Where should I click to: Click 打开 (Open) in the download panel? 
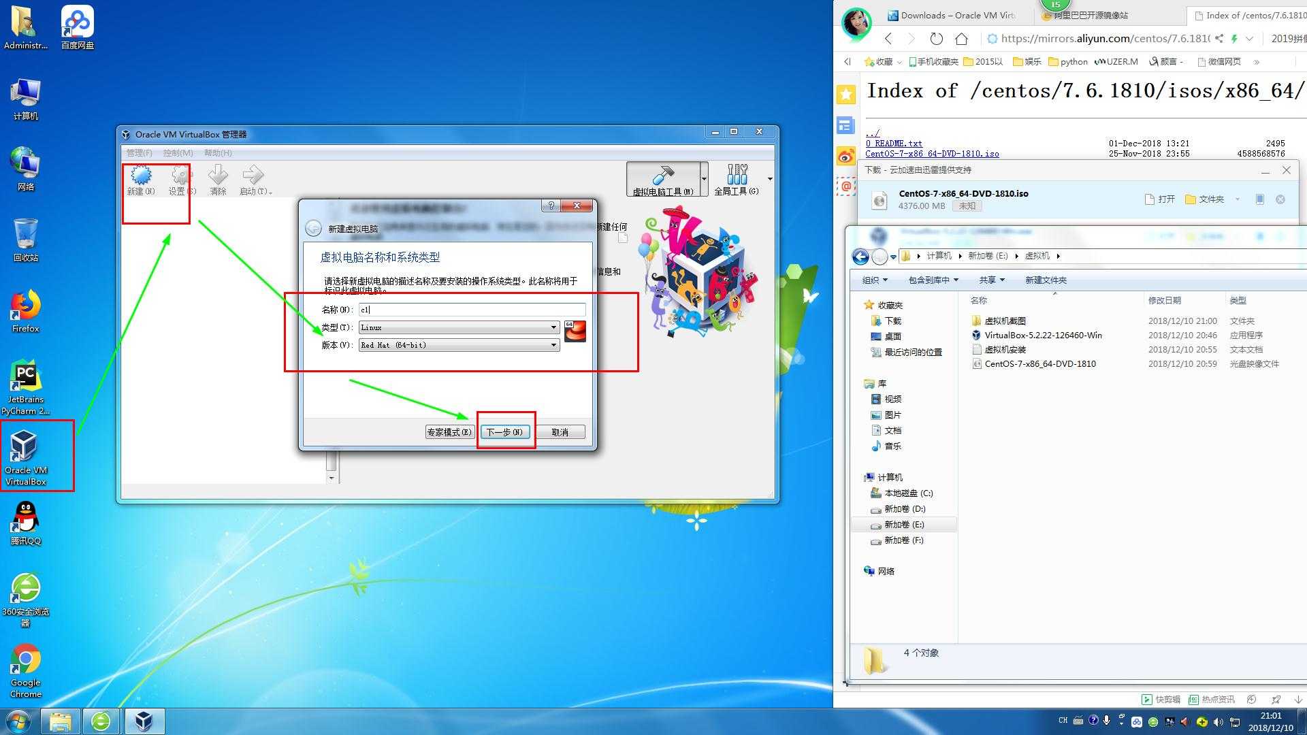[1160, 199]
